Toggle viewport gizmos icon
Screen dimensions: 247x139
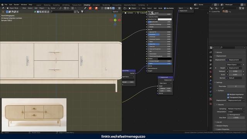pos(90,8)
